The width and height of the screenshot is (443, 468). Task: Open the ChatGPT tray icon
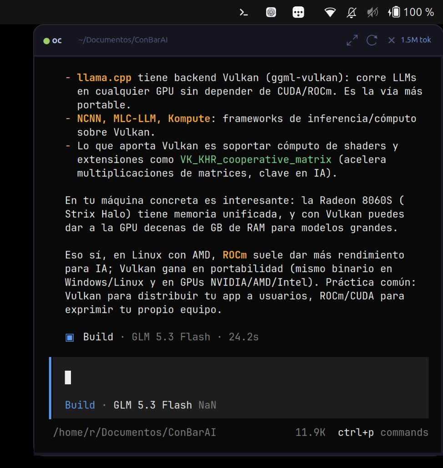point(271,12)
